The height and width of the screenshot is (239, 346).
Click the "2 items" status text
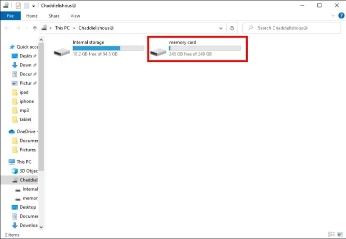12,235
